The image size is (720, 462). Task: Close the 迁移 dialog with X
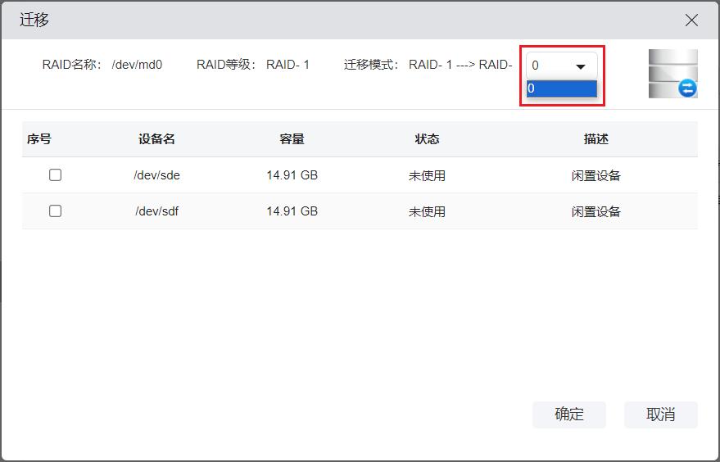tap(691, 20)
